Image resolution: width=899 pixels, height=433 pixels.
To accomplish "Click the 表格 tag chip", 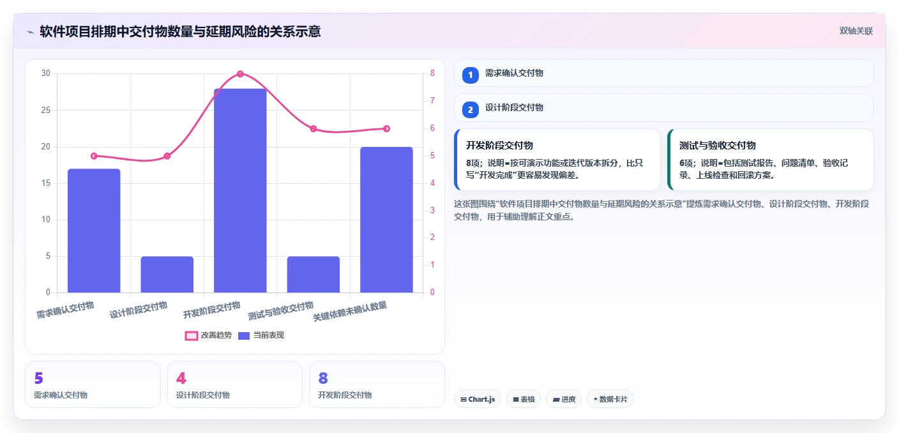I will coord(524,399).
